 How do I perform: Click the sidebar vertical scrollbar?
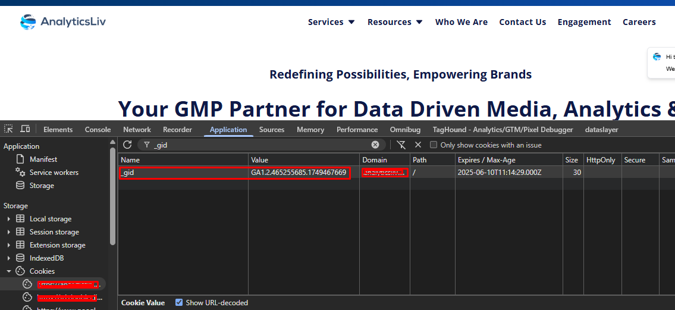[113, 196]
